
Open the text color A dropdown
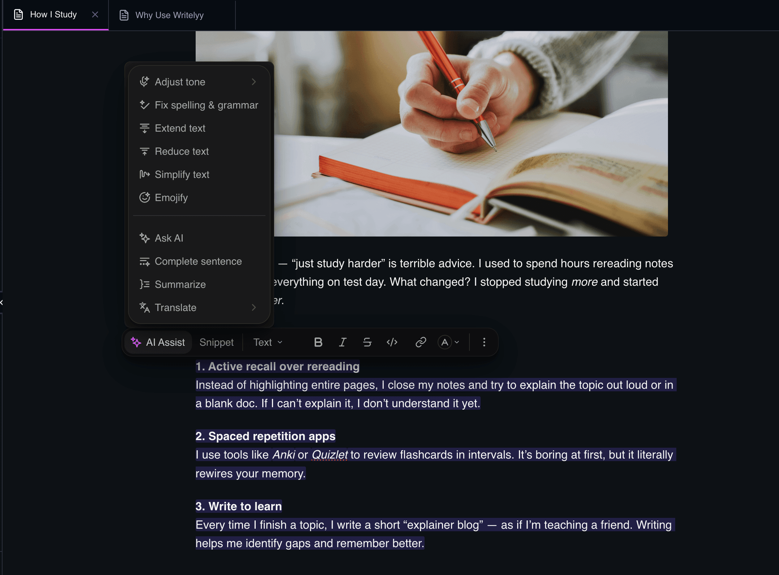point(448,342)
